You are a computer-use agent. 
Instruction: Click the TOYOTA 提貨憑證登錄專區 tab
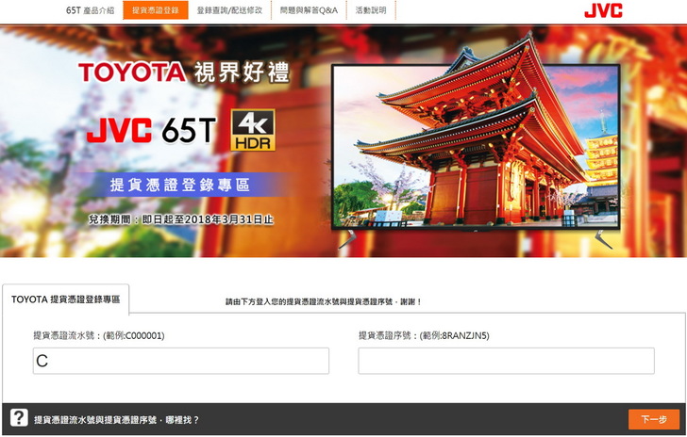(66, 299)
